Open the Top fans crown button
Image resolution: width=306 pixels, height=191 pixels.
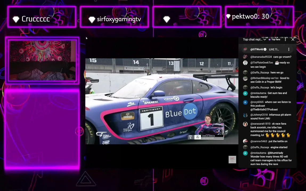point(274,40)
